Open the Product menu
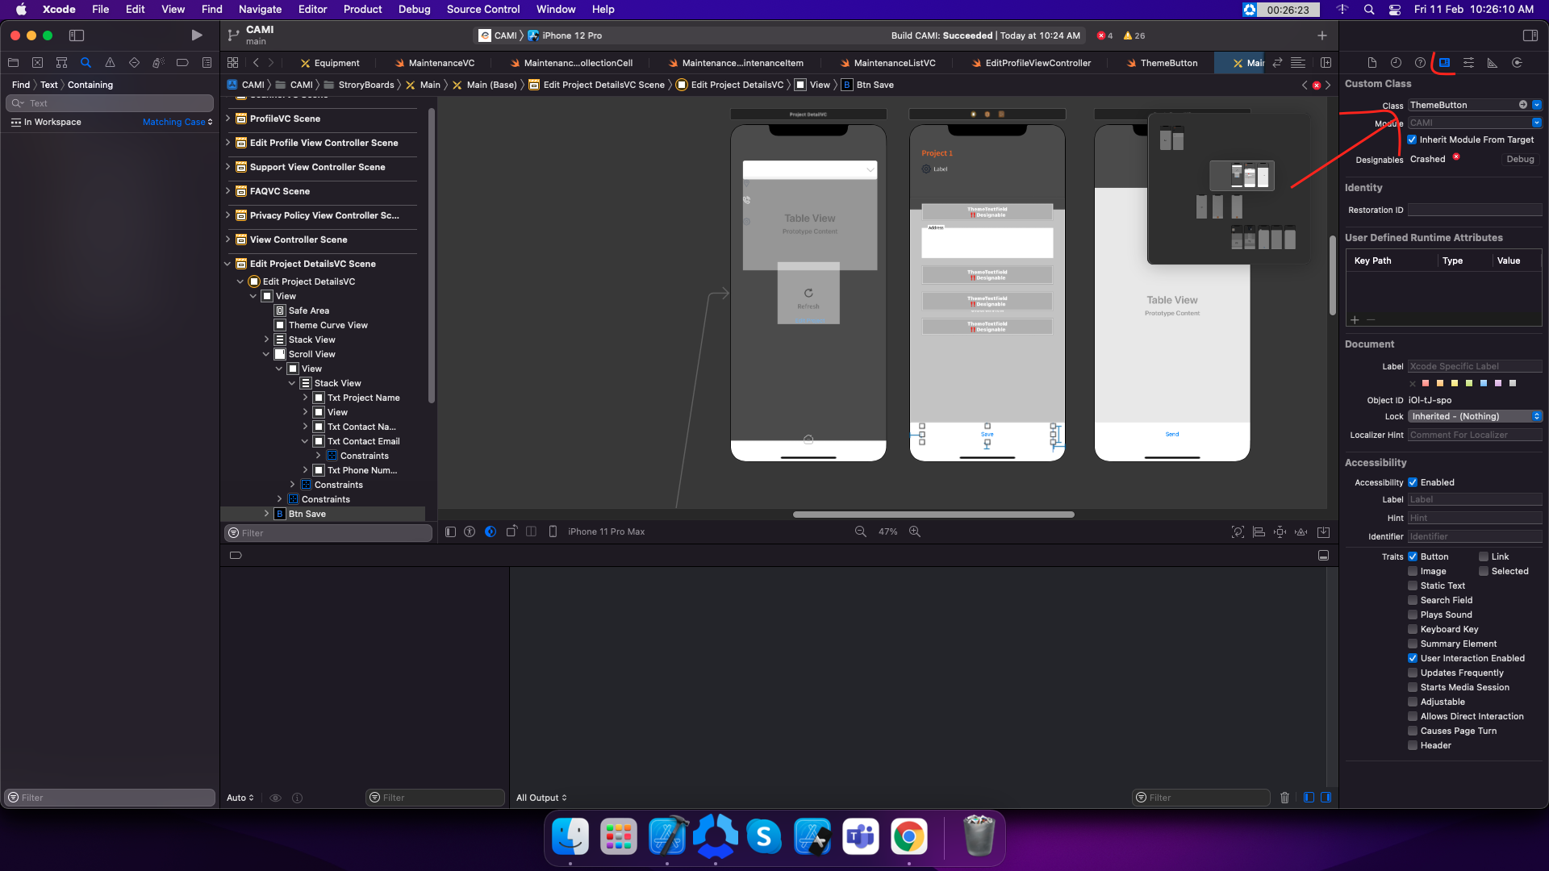 (362, 9)
